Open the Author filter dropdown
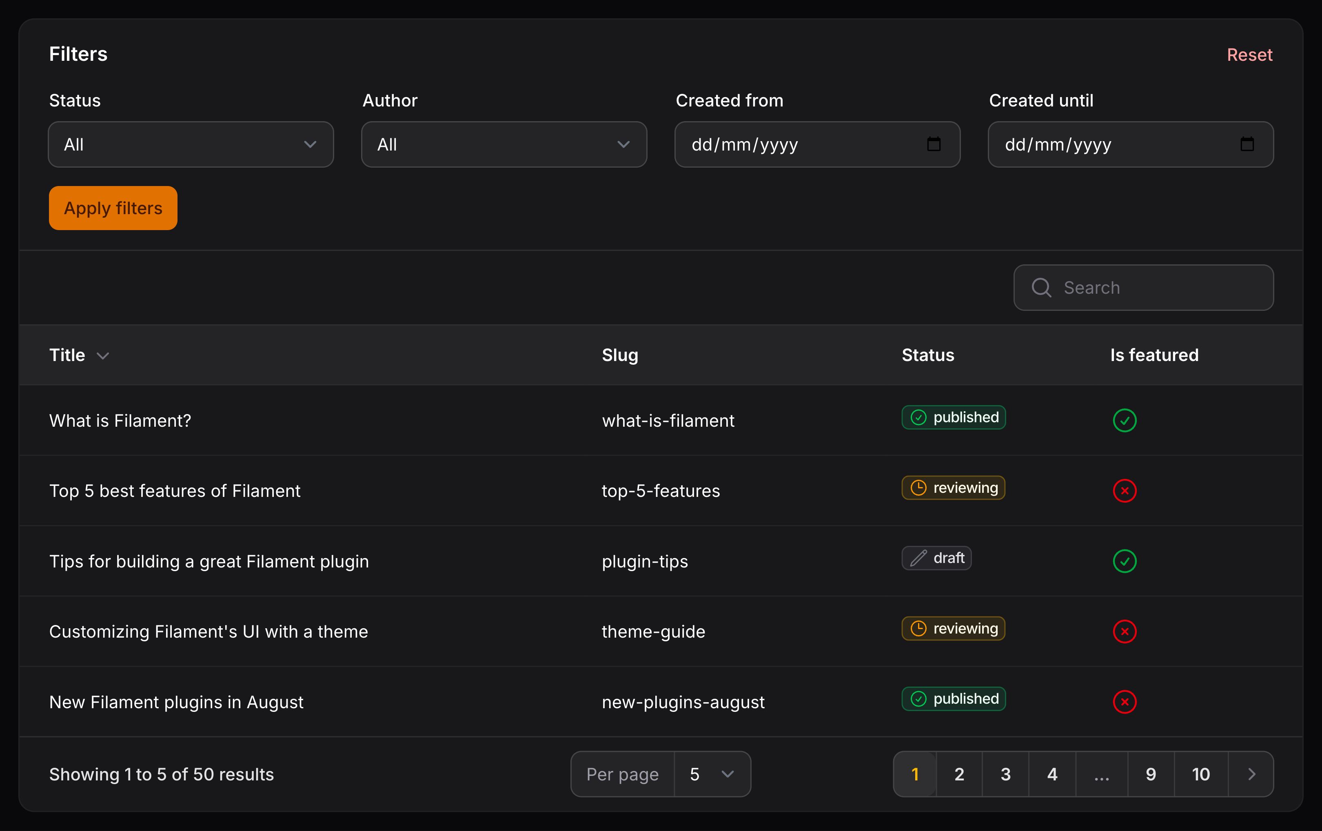The image size is (1322, 831). point(504,144)
